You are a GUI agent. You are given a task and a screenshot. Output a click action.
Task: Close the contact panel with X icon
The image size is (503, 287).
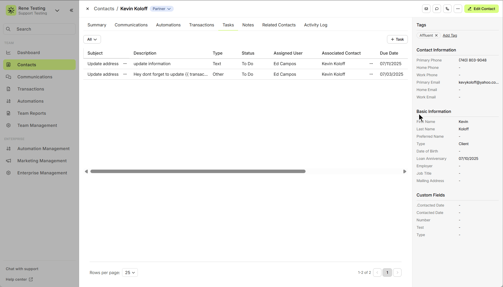pos(88,9)
